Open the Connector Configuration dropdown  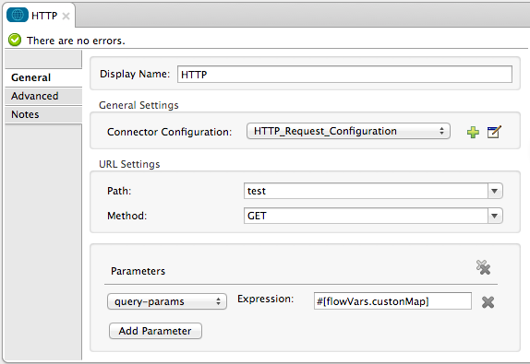(348, 131)
